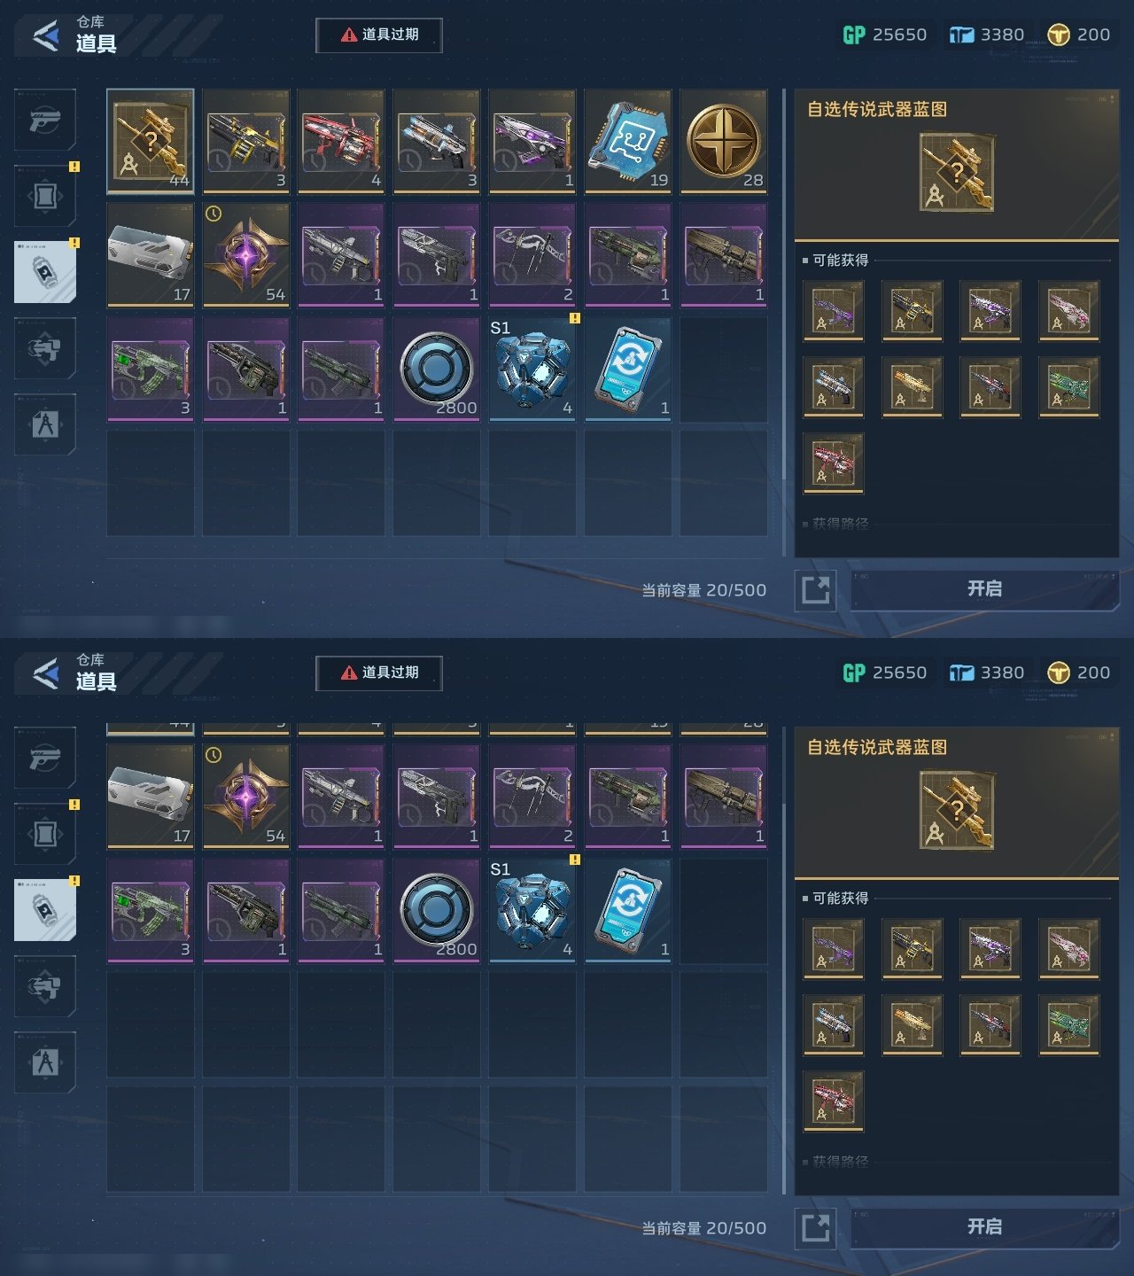Select the purple star badge with count 54 in the lower window

[245, 797]
